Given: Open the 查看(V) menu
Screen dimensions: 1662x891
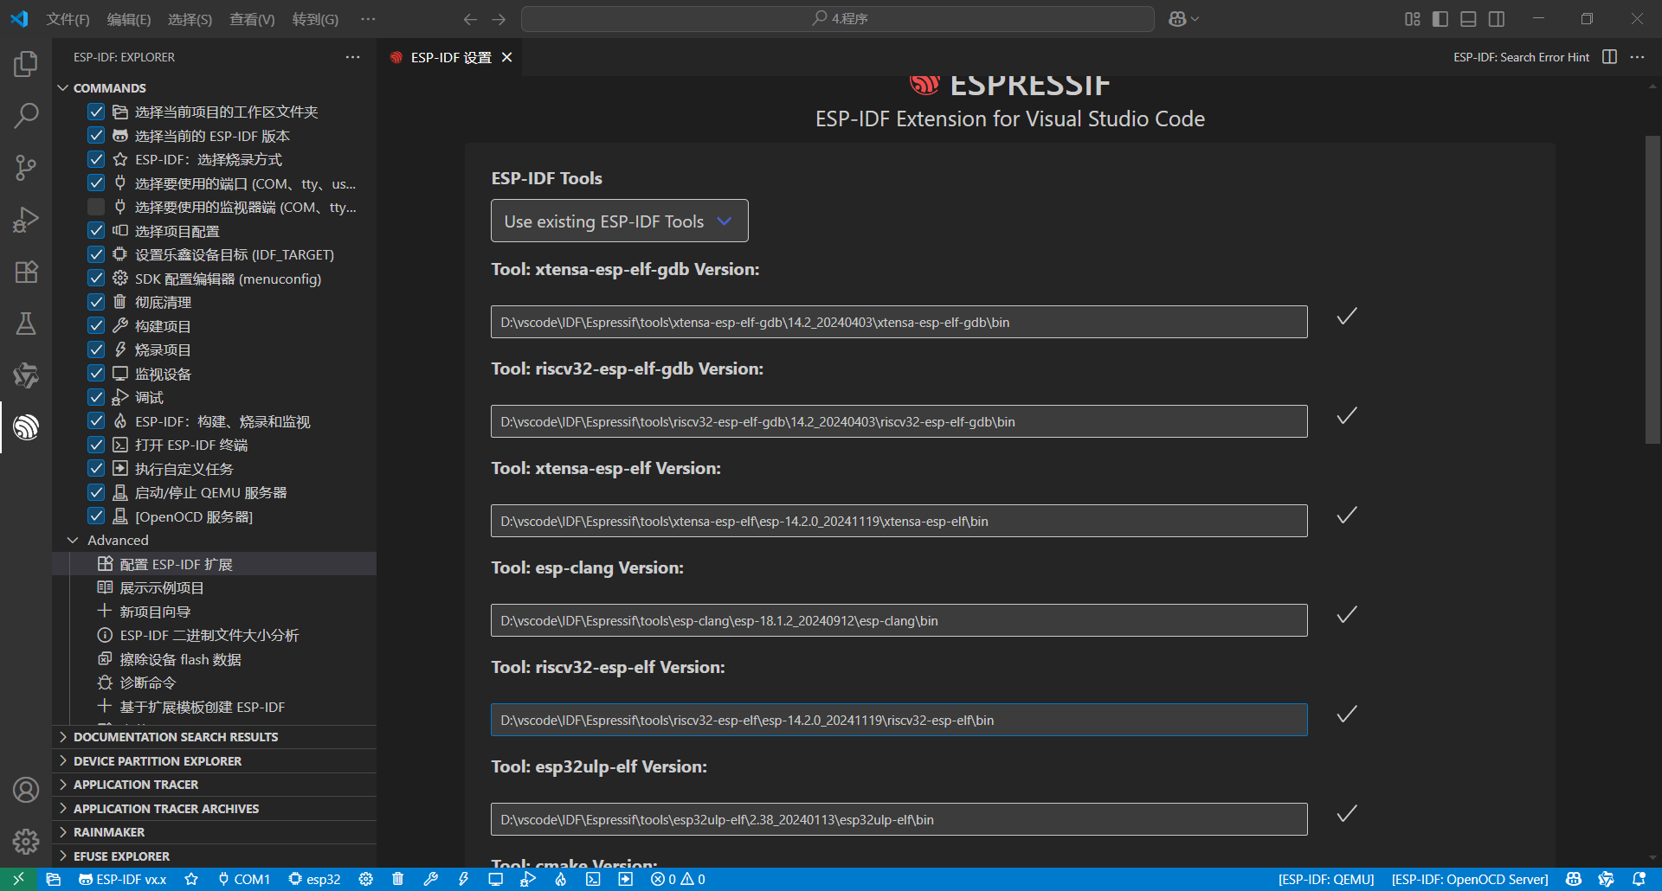Looking at the screenshot, I should coord(251,19).
